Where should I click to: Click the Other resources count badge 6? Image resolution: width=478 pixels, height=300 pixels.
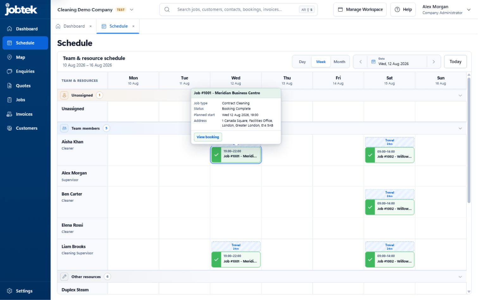[108, 277]
